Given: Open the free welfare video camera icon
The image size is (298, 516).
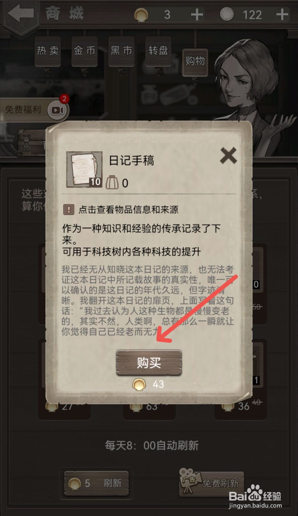Looking at the screenshot, I should coord(58,110).
